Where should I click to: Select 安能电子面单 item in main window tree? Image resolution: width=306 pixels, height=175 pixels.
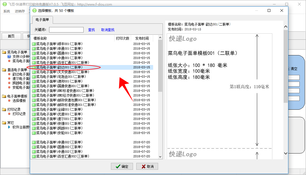[21, 88]
